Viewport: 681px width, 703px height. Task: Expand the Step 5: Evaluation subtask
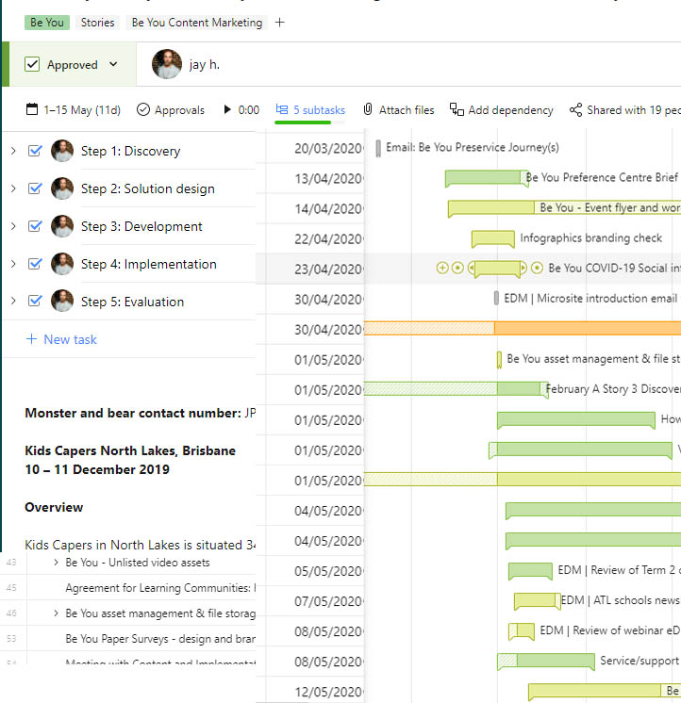(x=13, y=301)
